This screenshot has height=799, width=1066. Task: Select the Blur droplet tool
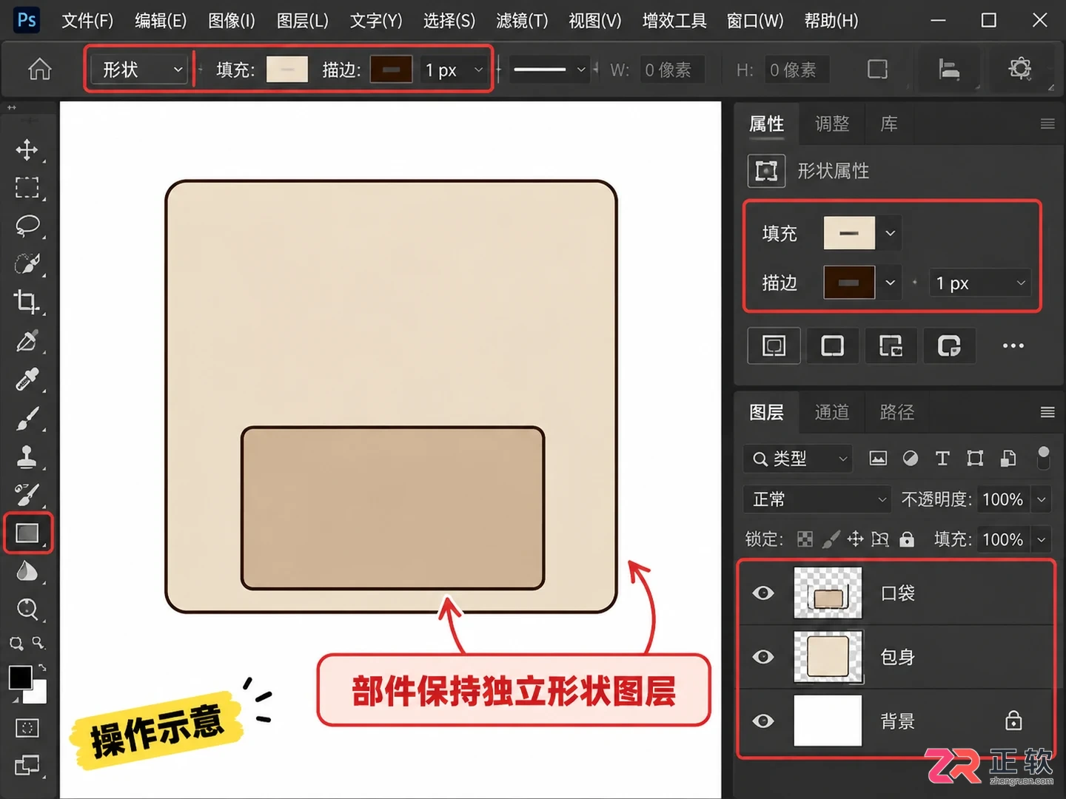coord(27,571)
